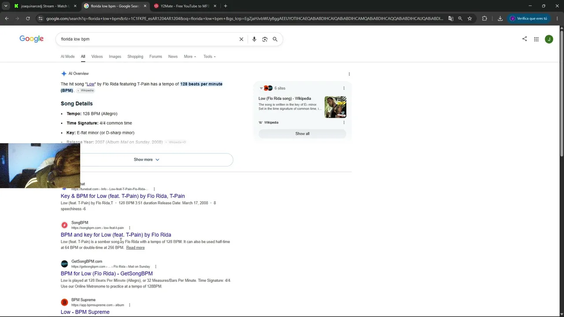
Task: Open the Forums results tab
Action: (x=156, y=56)
